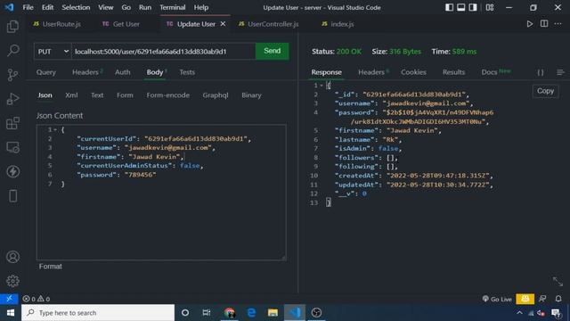Open the request Headers tab

click(x=85, y=72)
